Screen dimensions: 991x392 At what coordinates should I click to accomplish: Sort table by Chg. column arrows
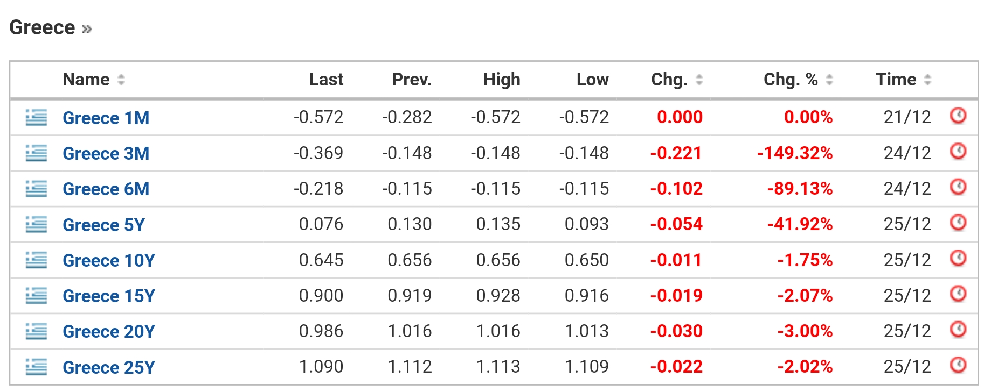coord(699,80)
